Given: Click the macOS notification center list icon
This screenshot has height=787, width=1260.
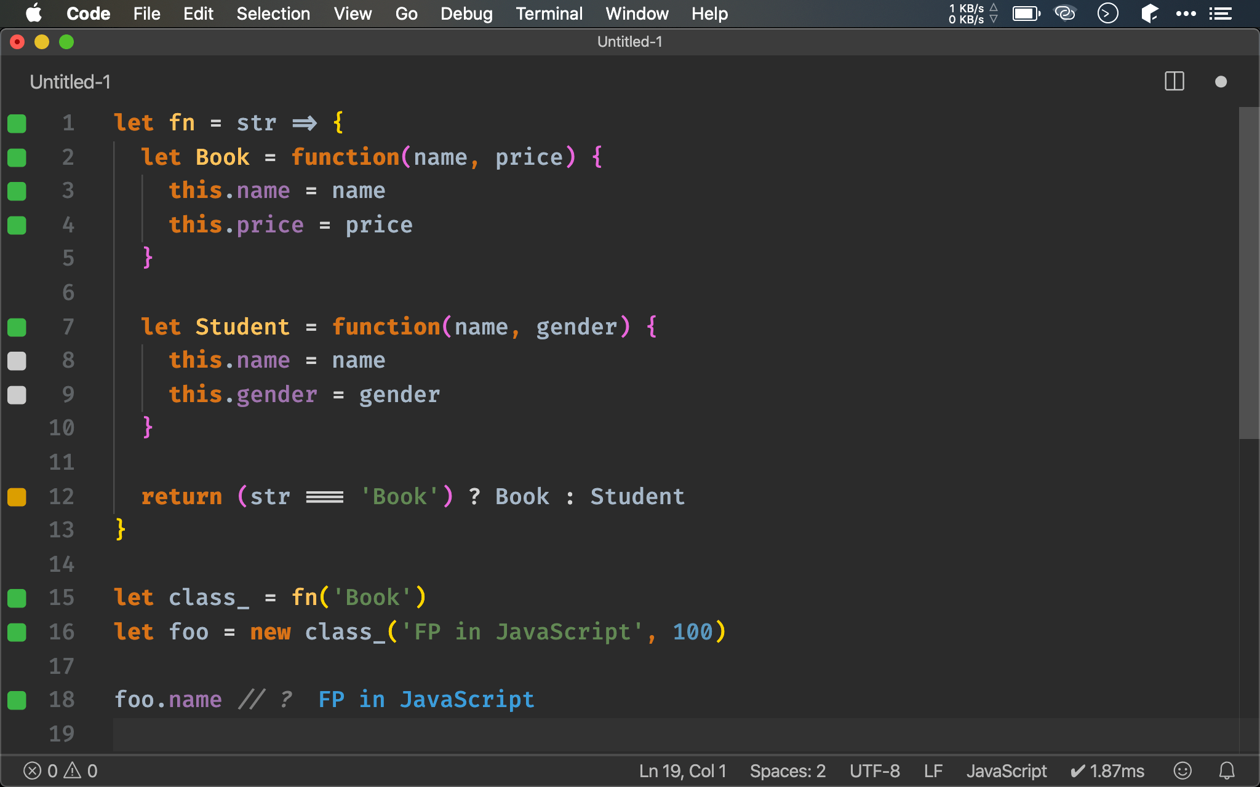Looking at the screenshot, I should click(x=1220, y=14).
